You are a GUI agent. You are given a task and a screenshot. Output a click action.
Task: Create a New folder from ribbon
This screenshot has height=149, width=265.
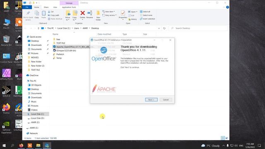[98, 16]
